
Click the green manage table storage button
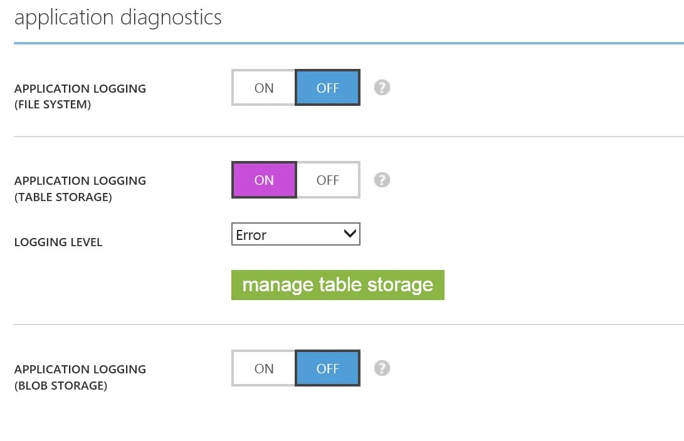pyautogui.click(x=338, y=285)
